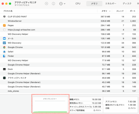Select the https://usagi-artteacher.com process
The width and height of the screenshot is (139, 114).
click(x=21, y=30)
